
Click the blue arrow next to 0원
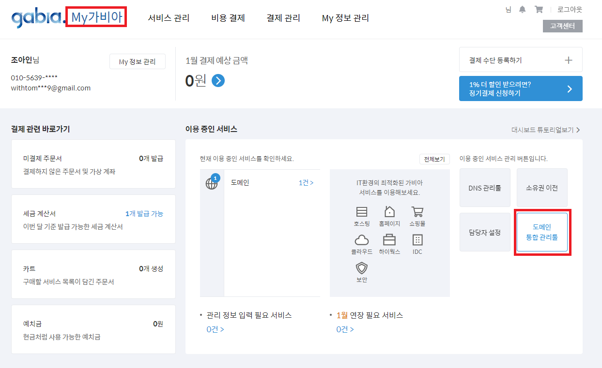tap(218, 81)
